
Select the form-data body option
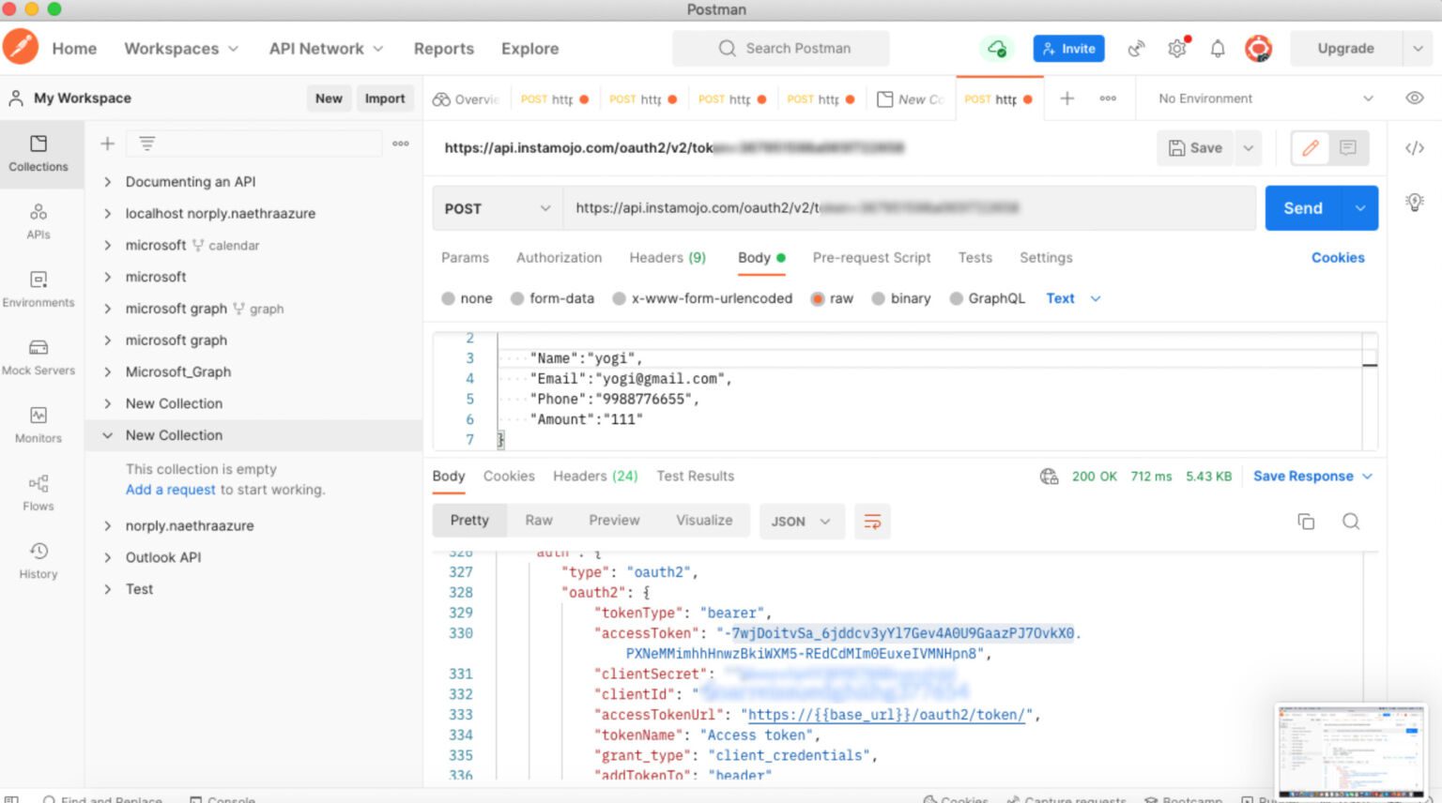(x=552, y=298)
